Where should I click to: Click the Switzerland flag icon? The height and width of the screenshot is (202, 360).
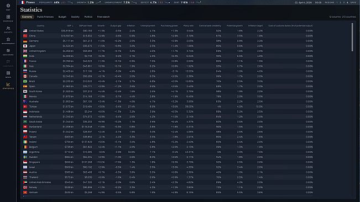point(25,126)
